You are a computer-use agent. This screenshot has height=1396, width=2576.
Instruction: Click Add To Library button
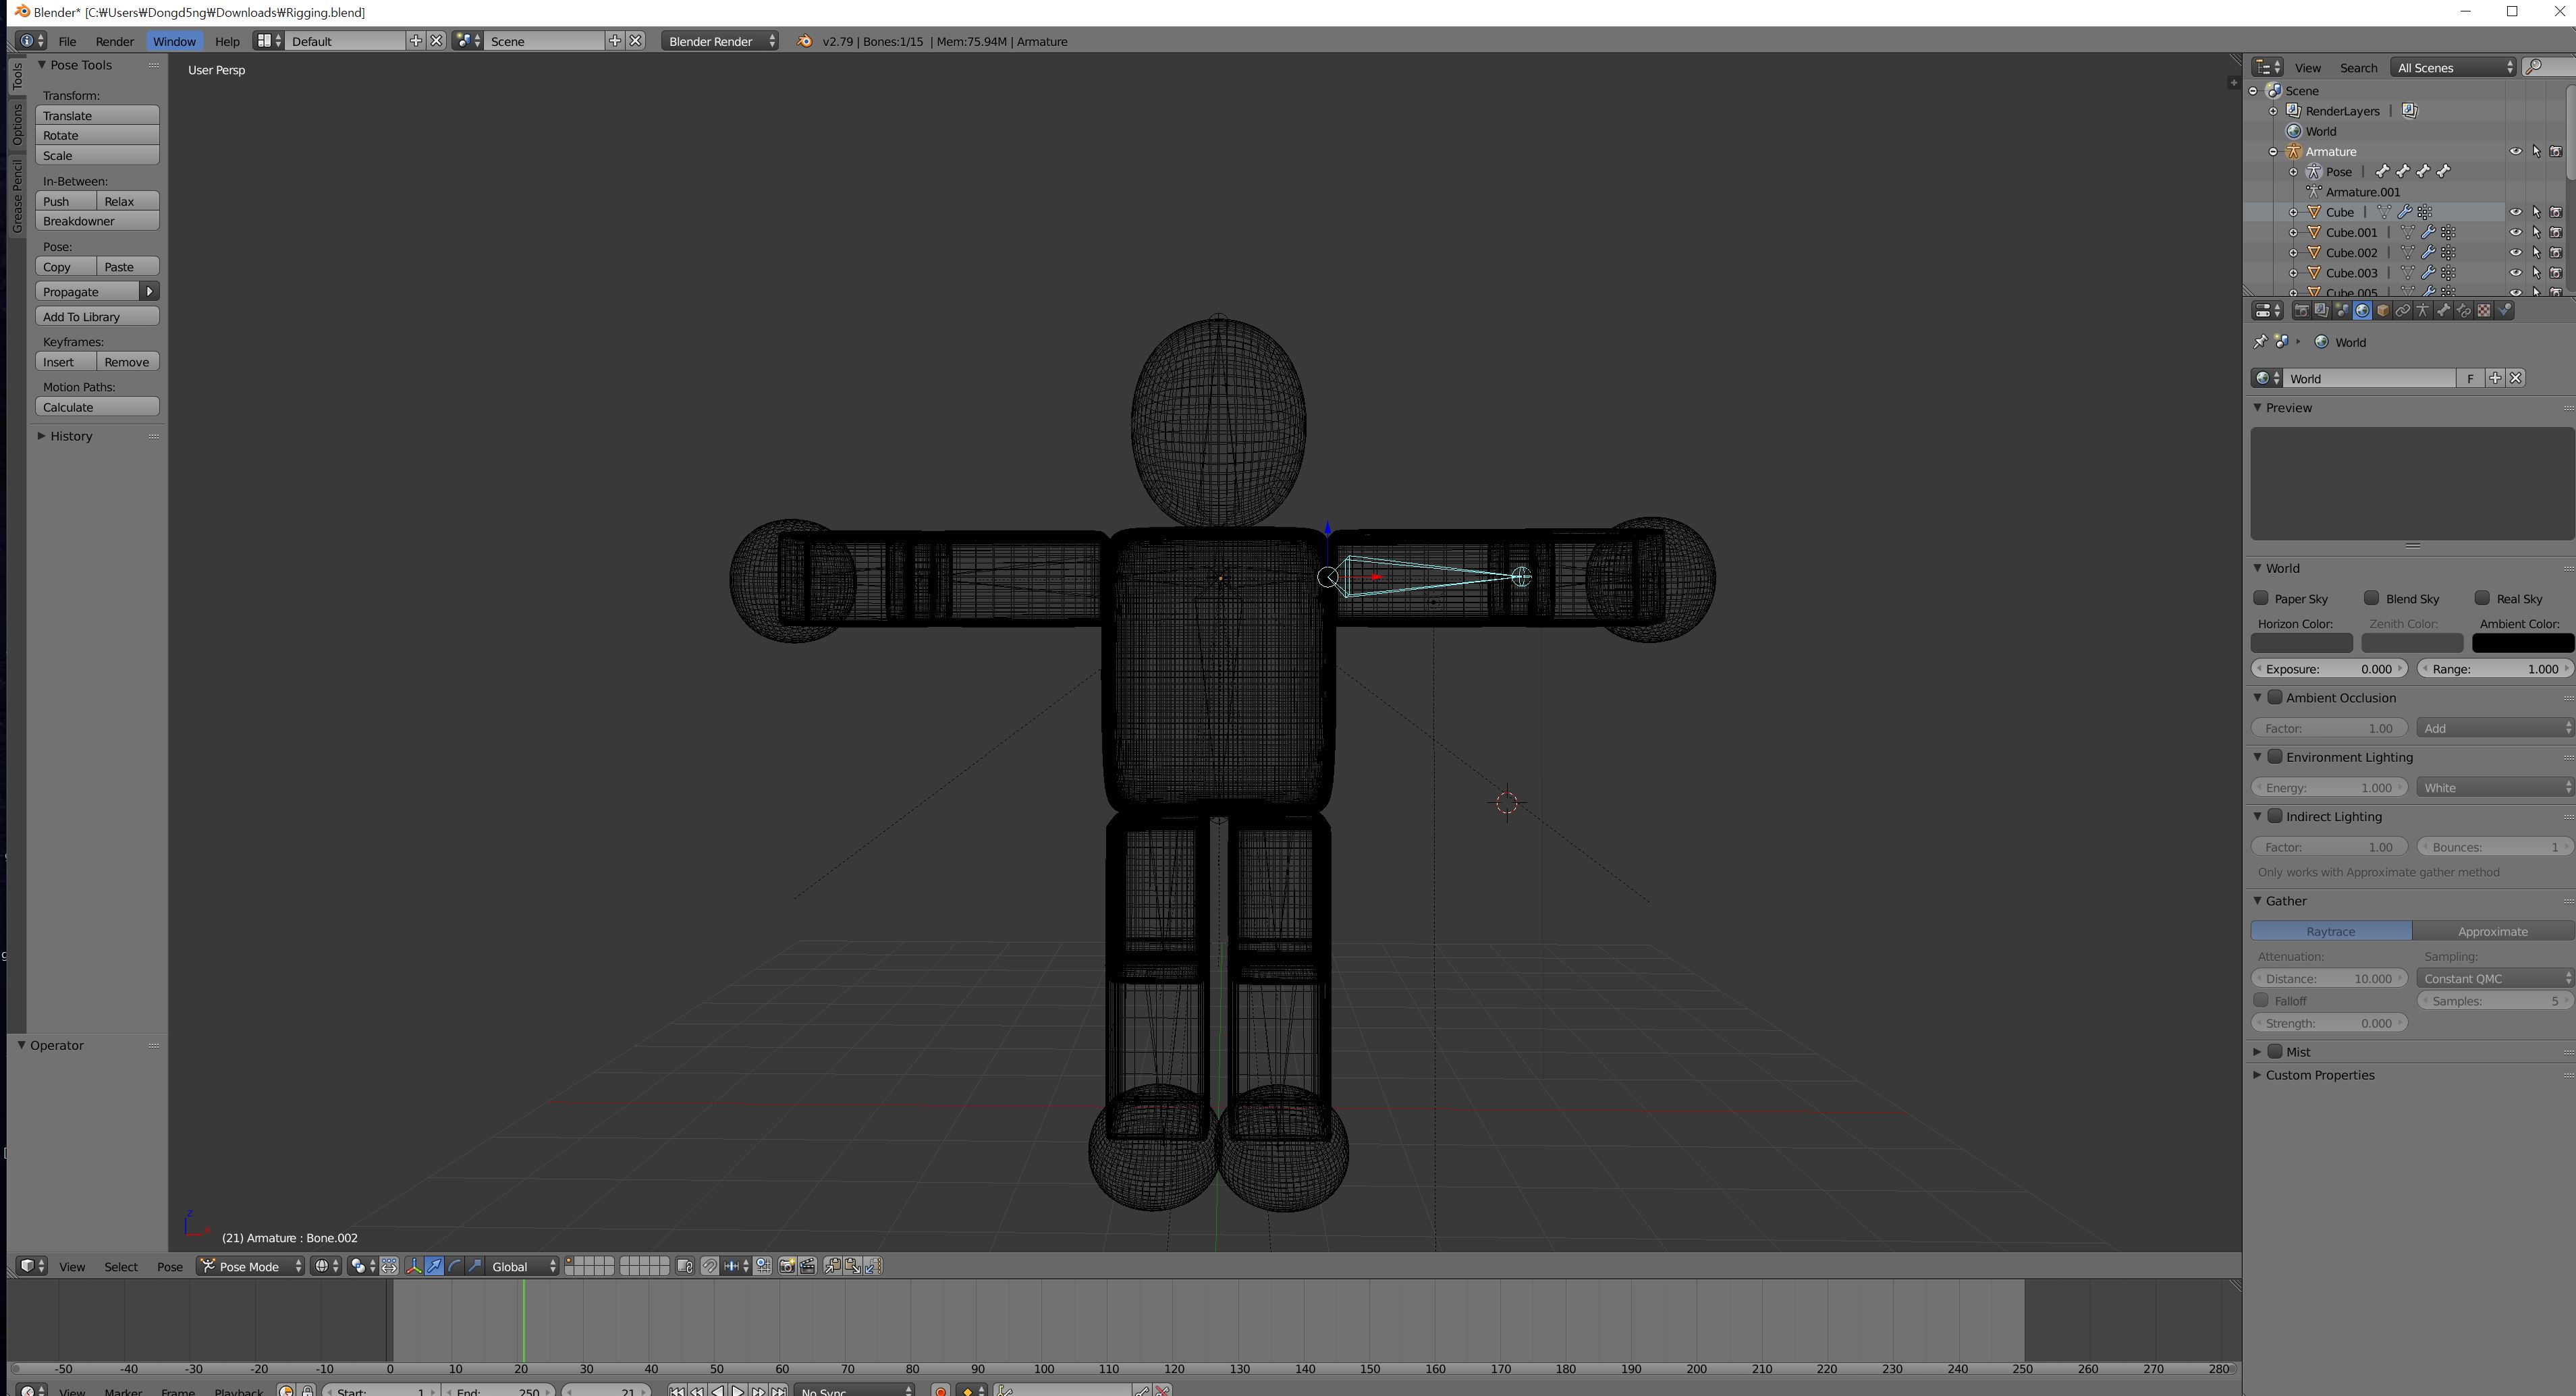[97, 317]
